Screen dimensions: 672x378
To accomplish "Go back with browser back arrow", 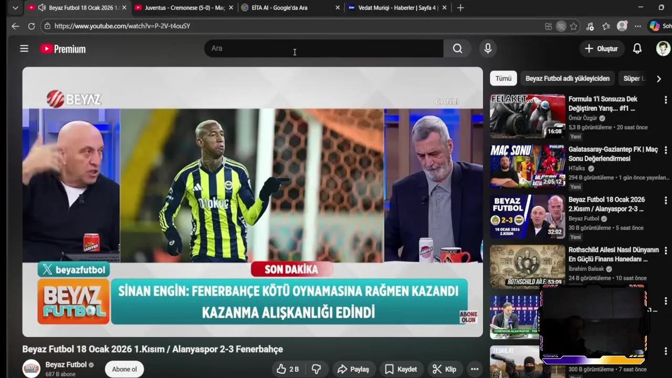I will [x=15, y=26].
